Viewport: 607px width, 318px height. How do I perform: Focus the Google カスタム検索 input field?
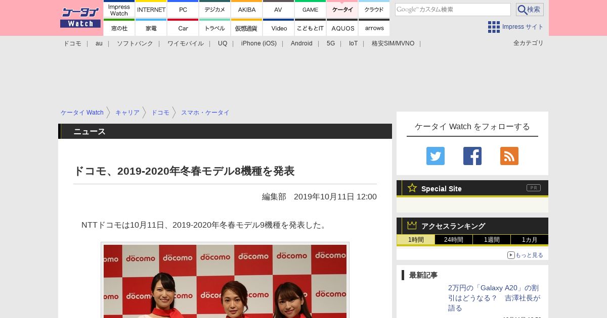(453, 10)
